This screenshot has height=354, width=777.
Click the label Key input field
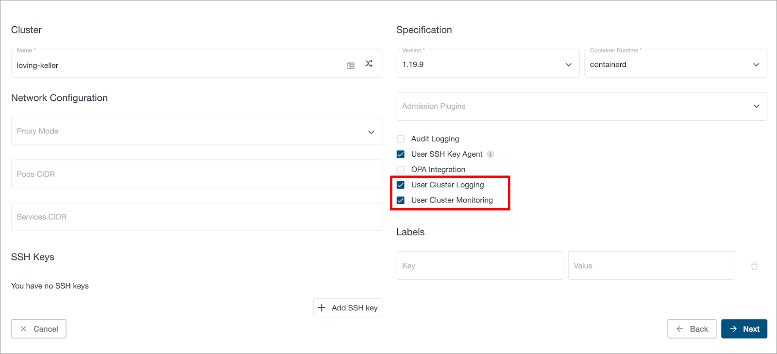click(479, 266)
